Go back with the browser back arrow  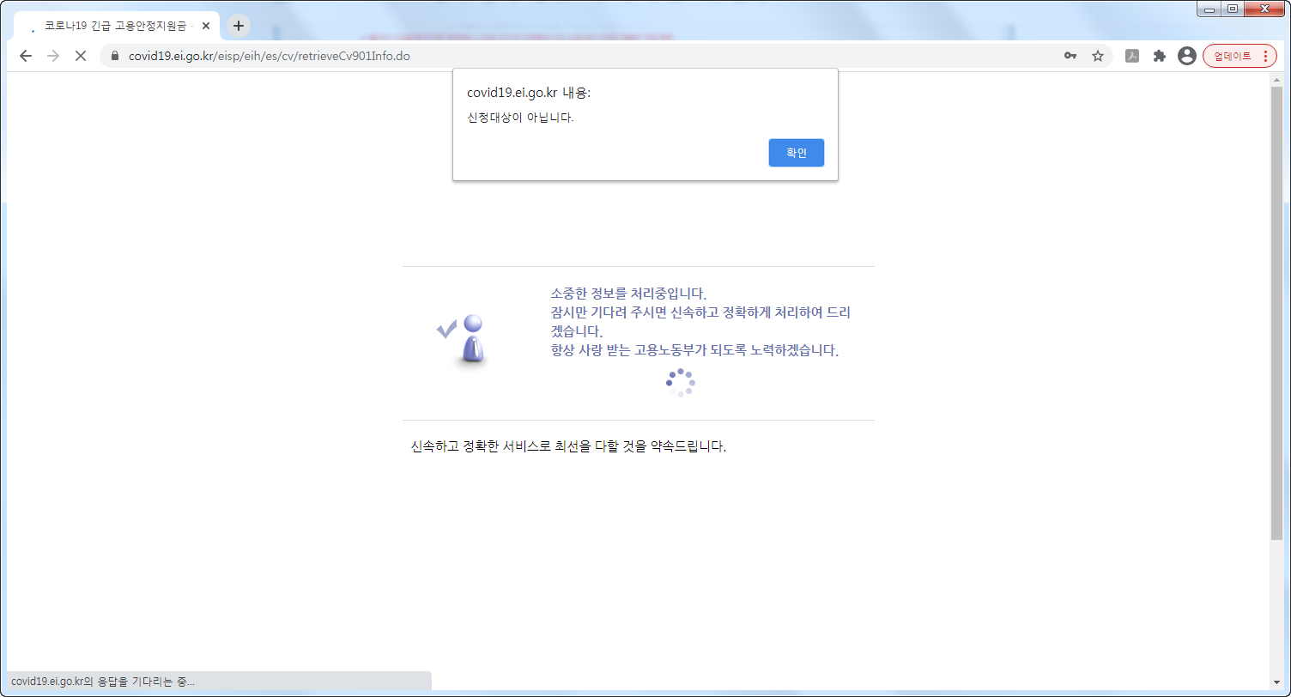(x=26, y=56)
